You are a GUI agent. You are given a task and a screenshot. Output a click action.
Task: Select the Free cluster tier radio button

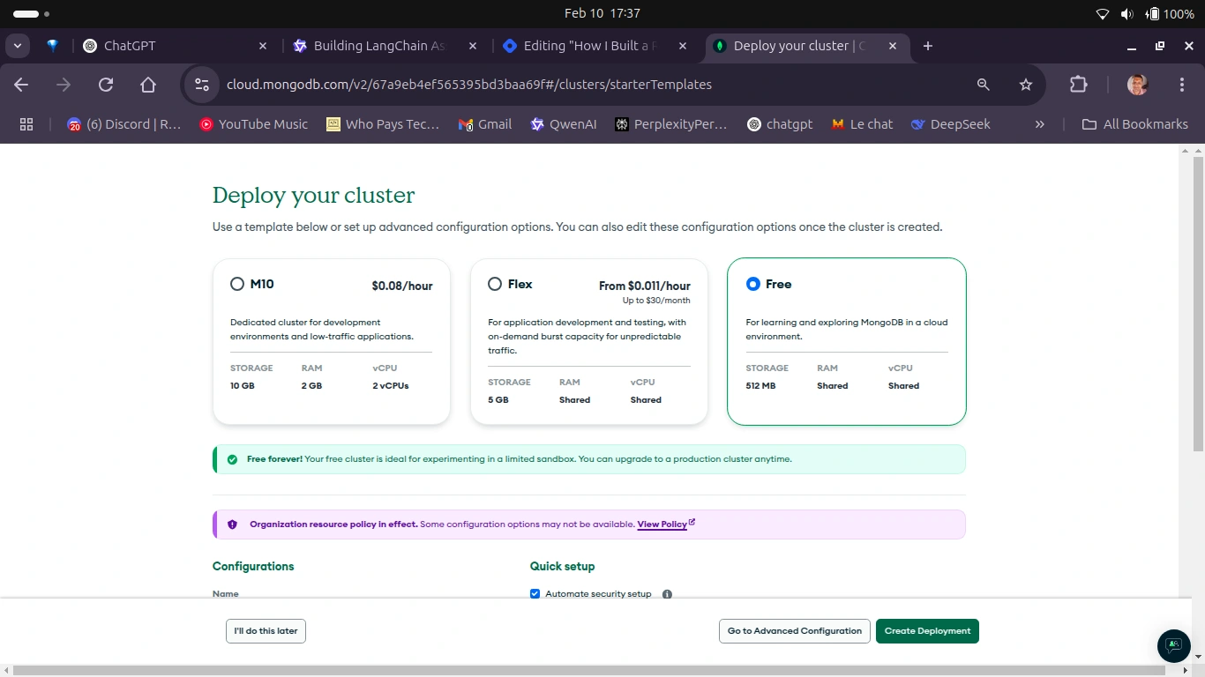coord(752,284)
